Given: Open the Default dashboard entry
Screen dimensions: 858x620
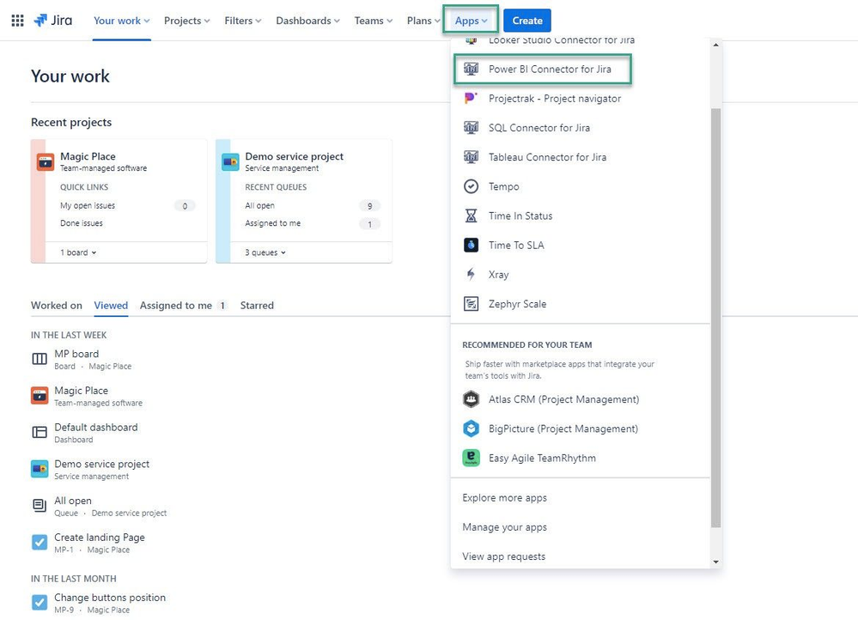Looking at the screenshot, I should point(95,428).
